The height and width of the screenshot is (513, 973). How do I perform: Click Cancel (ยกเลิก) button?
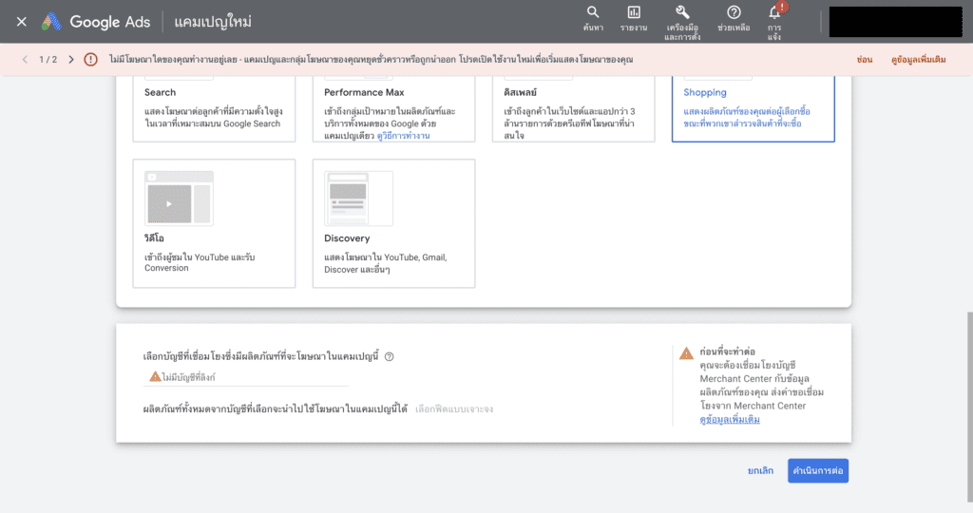pos(760,471)
